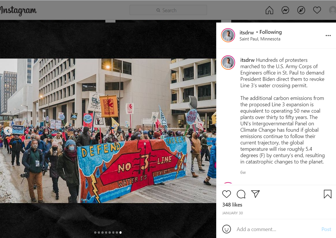View the 348 likes list
336x238 pixels.
point(232,205)
